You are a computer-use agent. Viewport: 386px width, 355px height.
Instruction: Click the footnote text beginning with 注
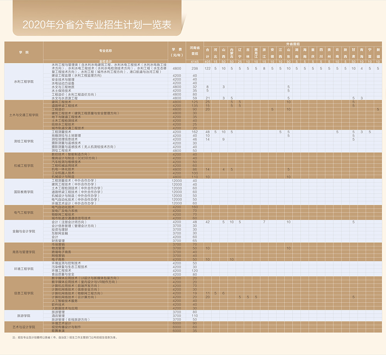tap(64, 337)
